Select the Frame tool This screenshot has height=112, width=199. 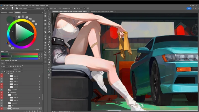49,27
